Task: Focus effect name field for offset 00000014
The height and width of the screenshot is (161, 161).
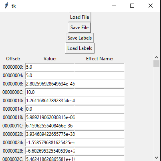Action: point(100,109)
